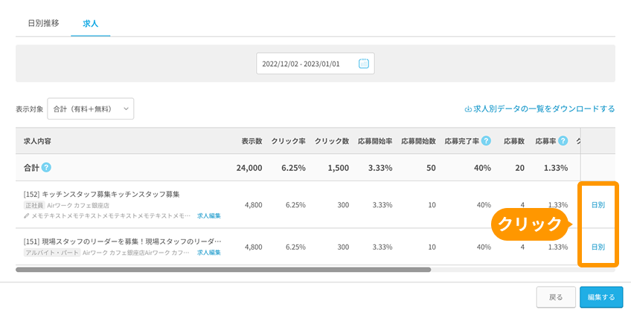Select the 求人 tab
Screen dimensions: 631x312
[91, 24]
